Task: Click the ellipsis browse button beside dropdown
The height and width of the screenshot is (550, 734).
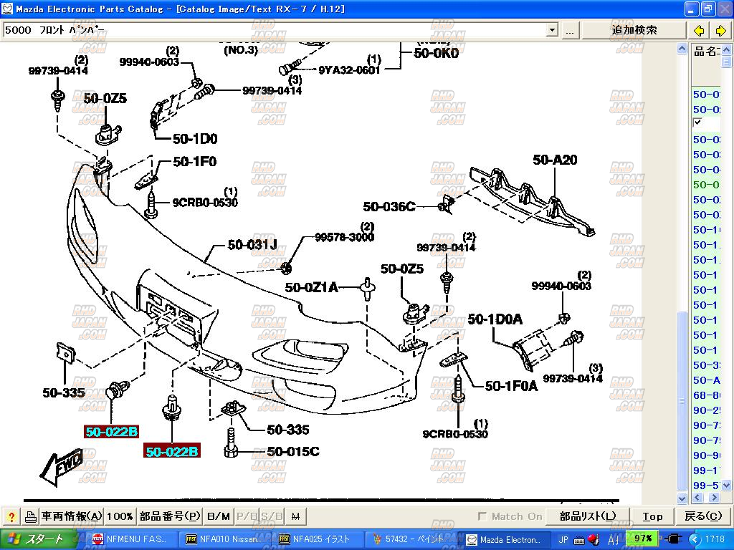Action: click(569, 30)
